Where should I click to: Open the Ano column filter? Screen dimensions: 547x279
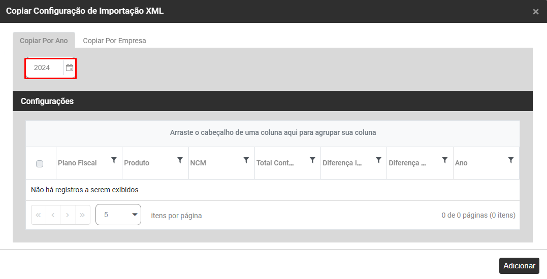click(x=511, y=160)
